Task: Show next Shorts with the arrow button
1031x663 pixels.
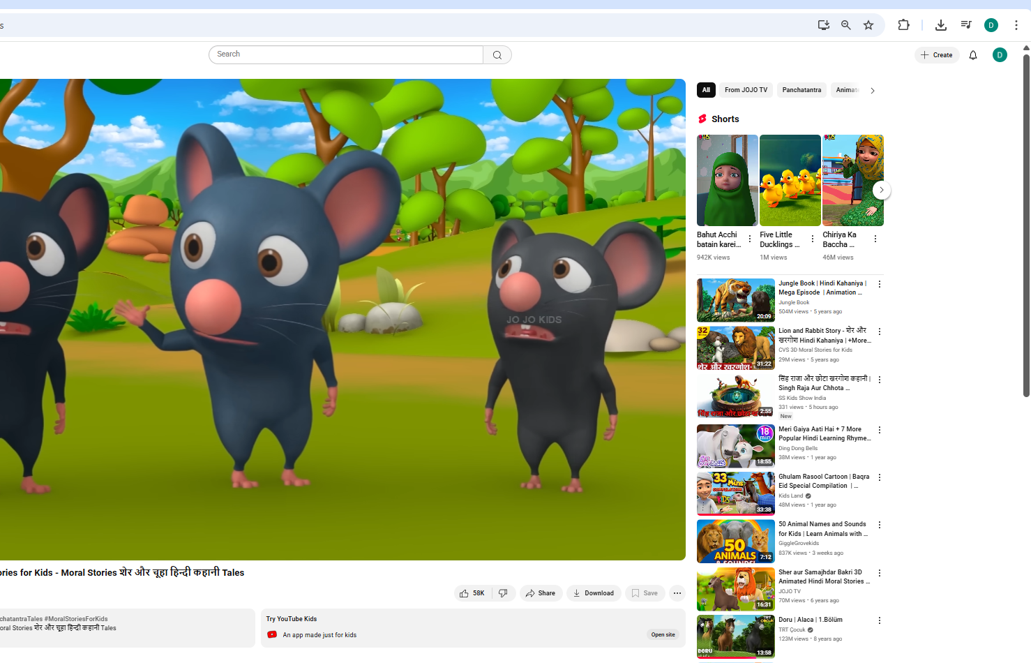Action: [881, 190]
